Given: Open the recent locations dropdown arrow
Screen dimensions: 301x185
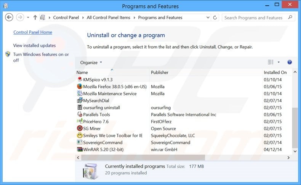Looking at the screenshot, I should point(28,18).
